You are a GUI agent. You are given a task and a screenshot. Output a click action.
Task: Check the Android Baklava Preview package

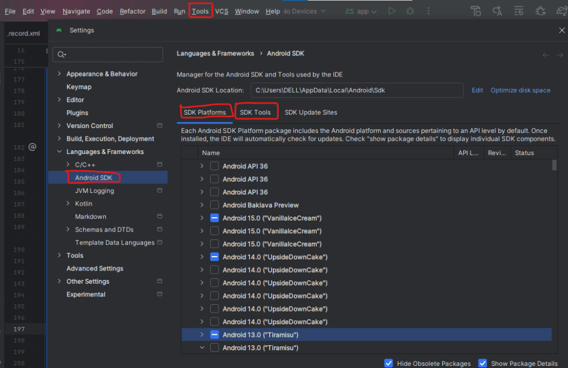[214, 205]
